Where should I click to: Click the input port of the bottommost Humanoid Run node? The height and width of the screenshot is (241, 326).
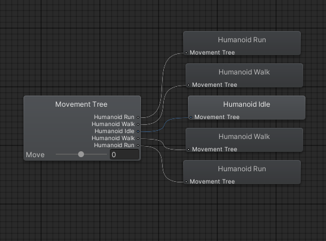186,182
